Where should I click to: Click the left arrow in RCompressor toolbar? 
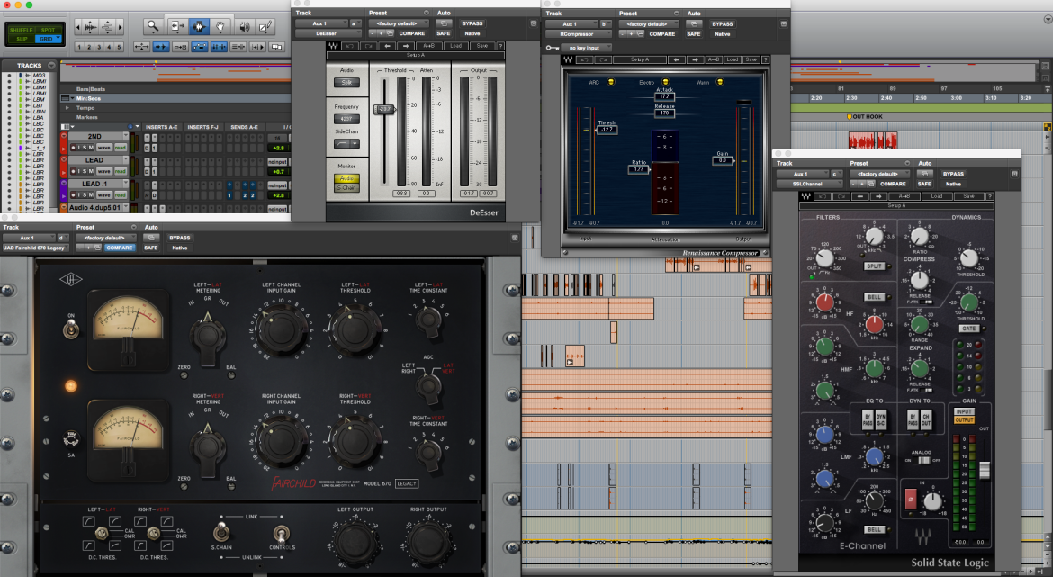pyautogui.click(x=677, y=59)
